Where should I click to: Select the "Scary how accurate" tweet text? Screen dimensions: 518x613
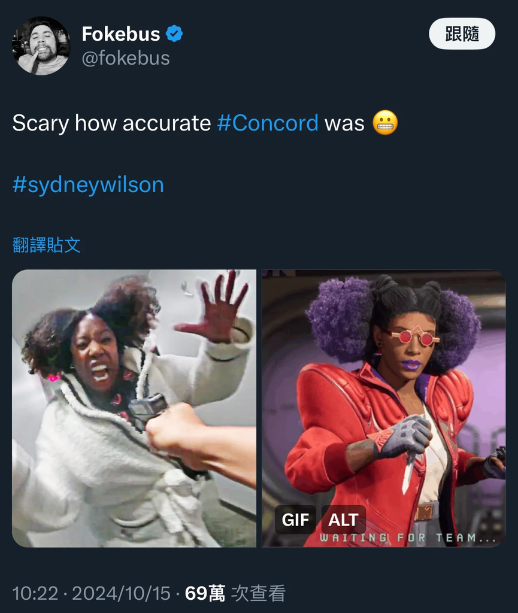(x=111, y=123)
